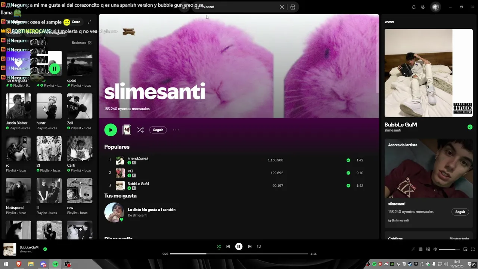Pause the currently playing library playlist
Viewport: 478px width, 269px height.
tap(55, 69)
